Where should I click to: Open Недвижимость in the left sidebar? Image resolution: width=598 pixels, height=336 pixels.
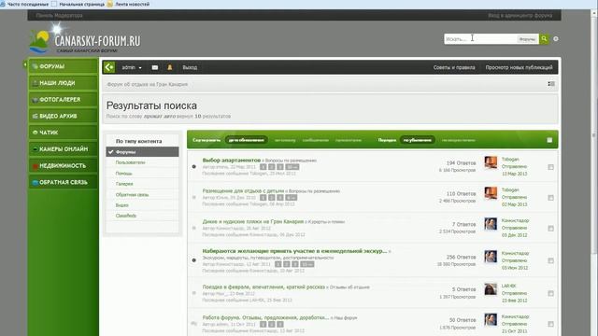click(x=64, y=166)
